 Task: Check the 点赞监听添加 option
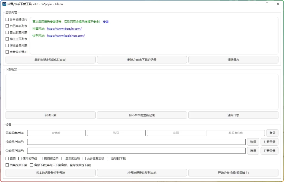tap(7, 52)
